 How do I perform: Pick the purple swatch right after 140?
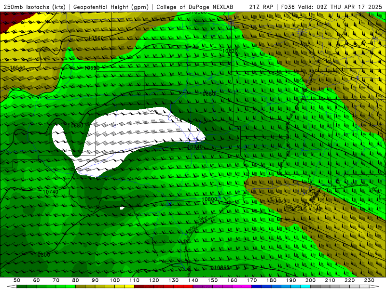(198, 286)
